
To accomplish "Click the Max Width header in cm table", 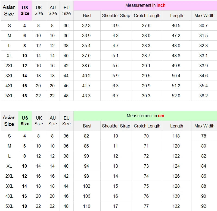I will pyautogui.click(x=204, y=126).
